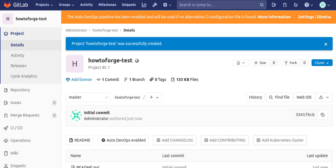Open the Repository sidebar icon

(6, 90)
